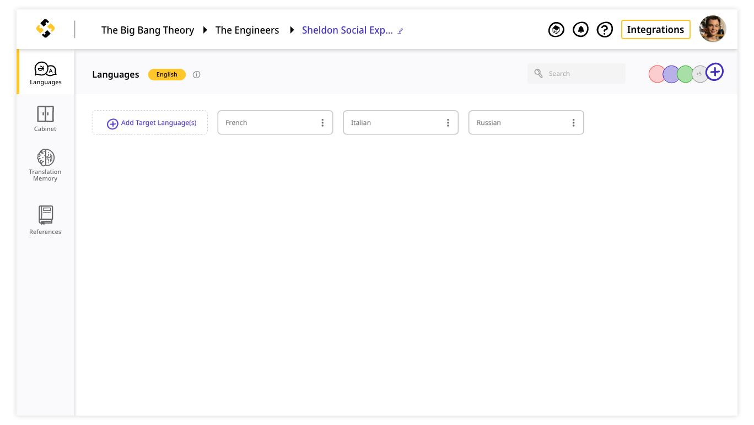The image size is (754, 425).
Task: Edit project name with pencil icon
Action: tap(401, 31)
